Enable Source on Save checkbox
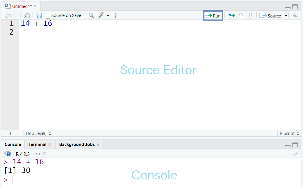 coord(47,16)
